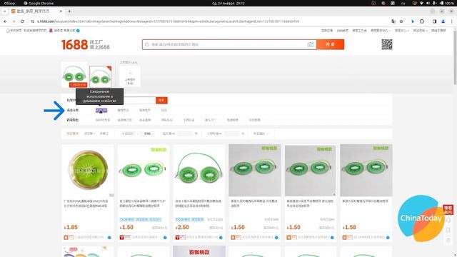Open the Chrome three-dot menu
The image size is (457, 257).
[x=452, y=21]
